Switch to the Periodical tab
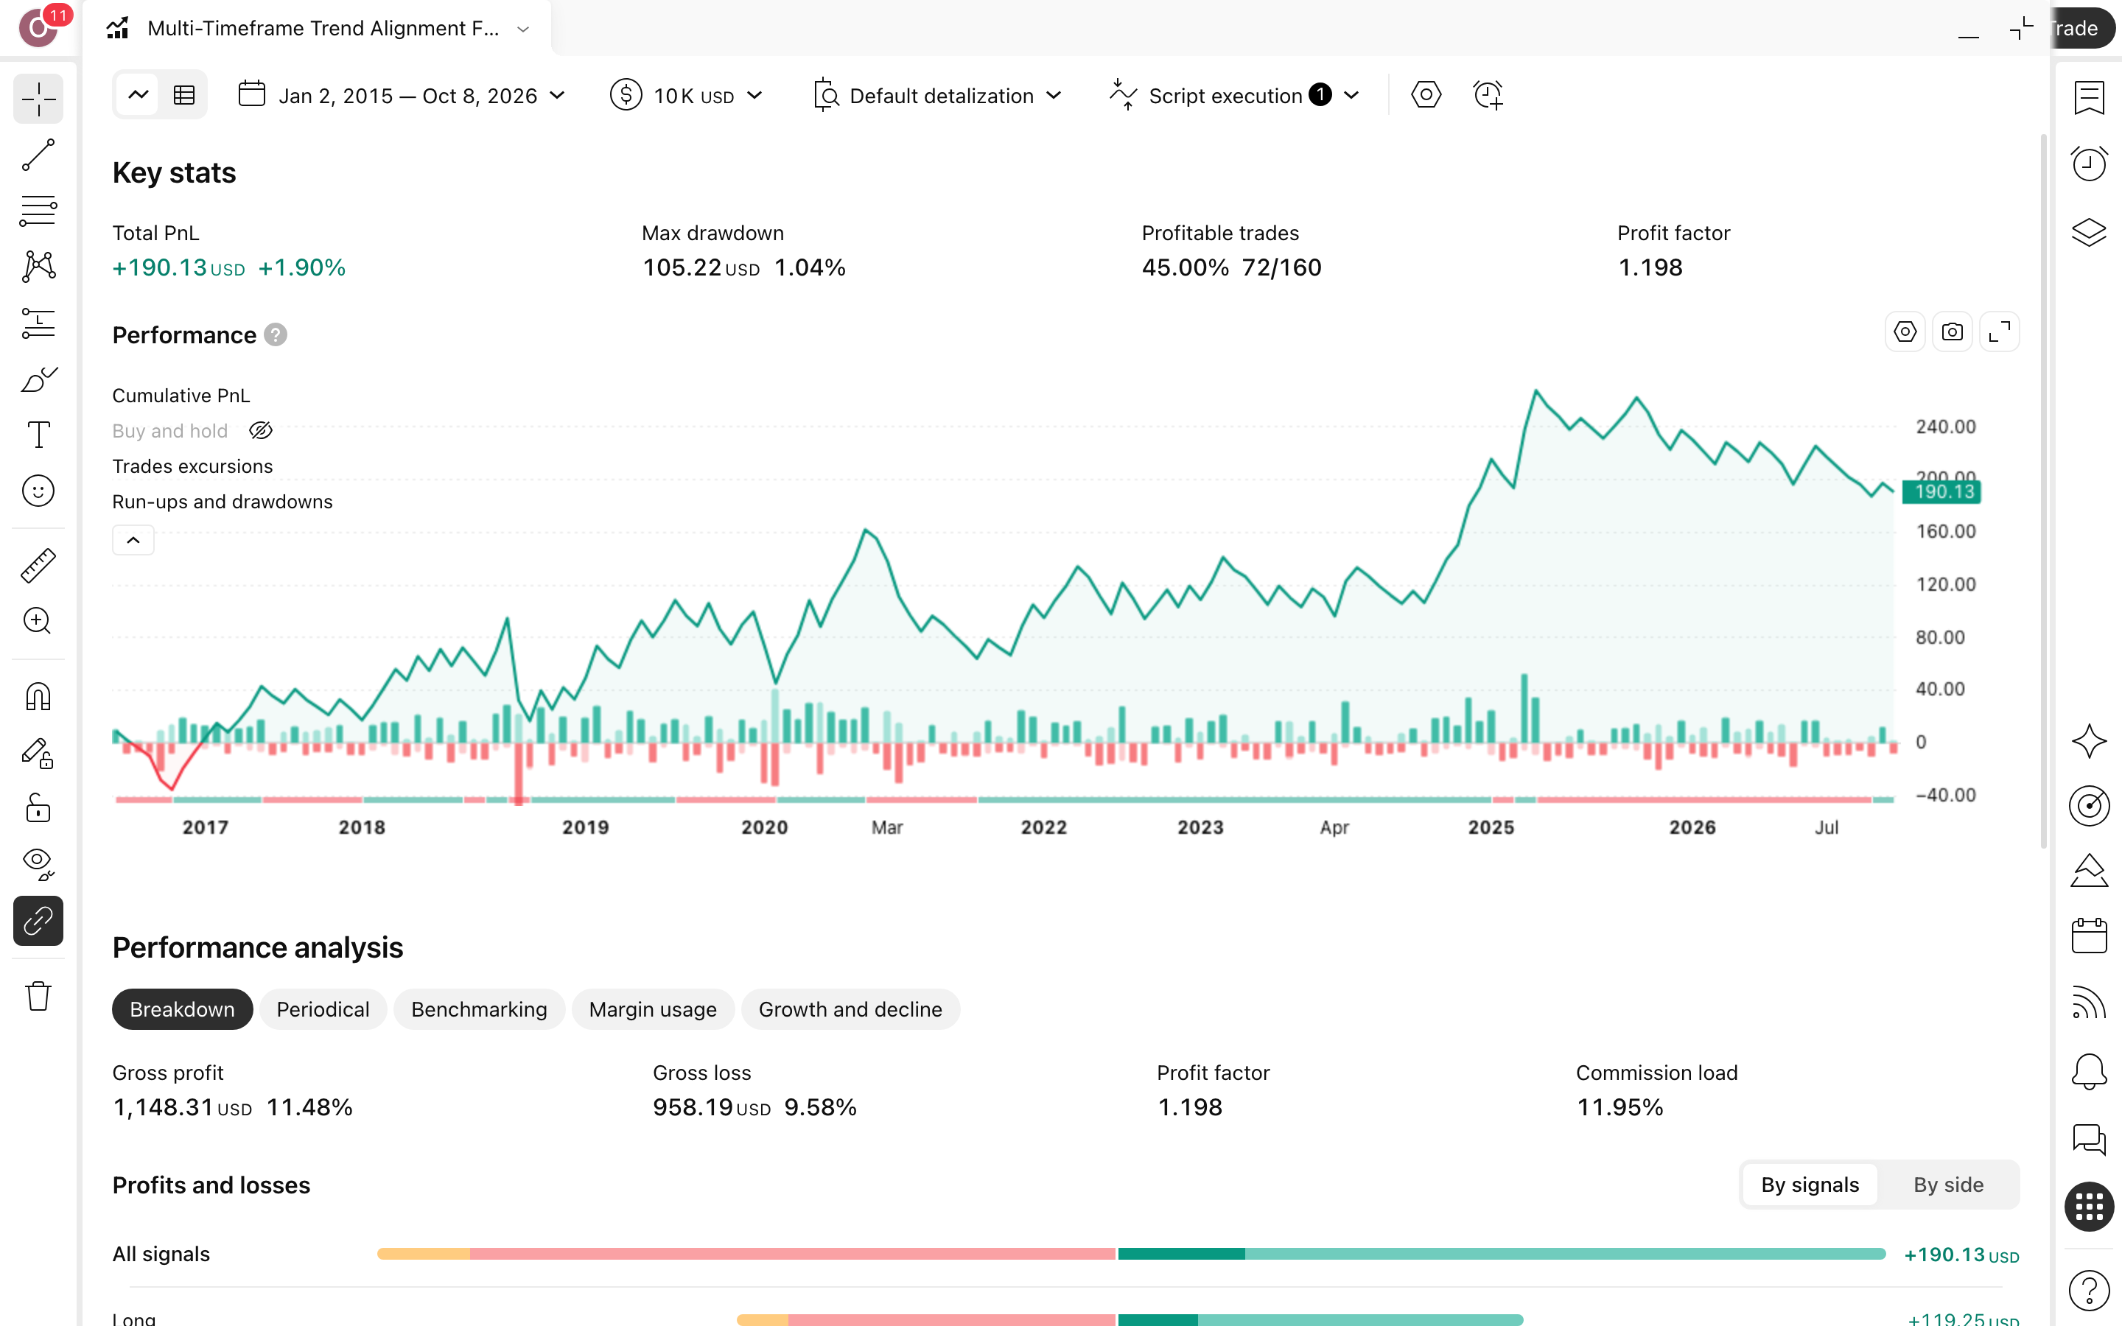Image resolution: width=2122 pixels, height=1326 pixels. coord(323,1009)
